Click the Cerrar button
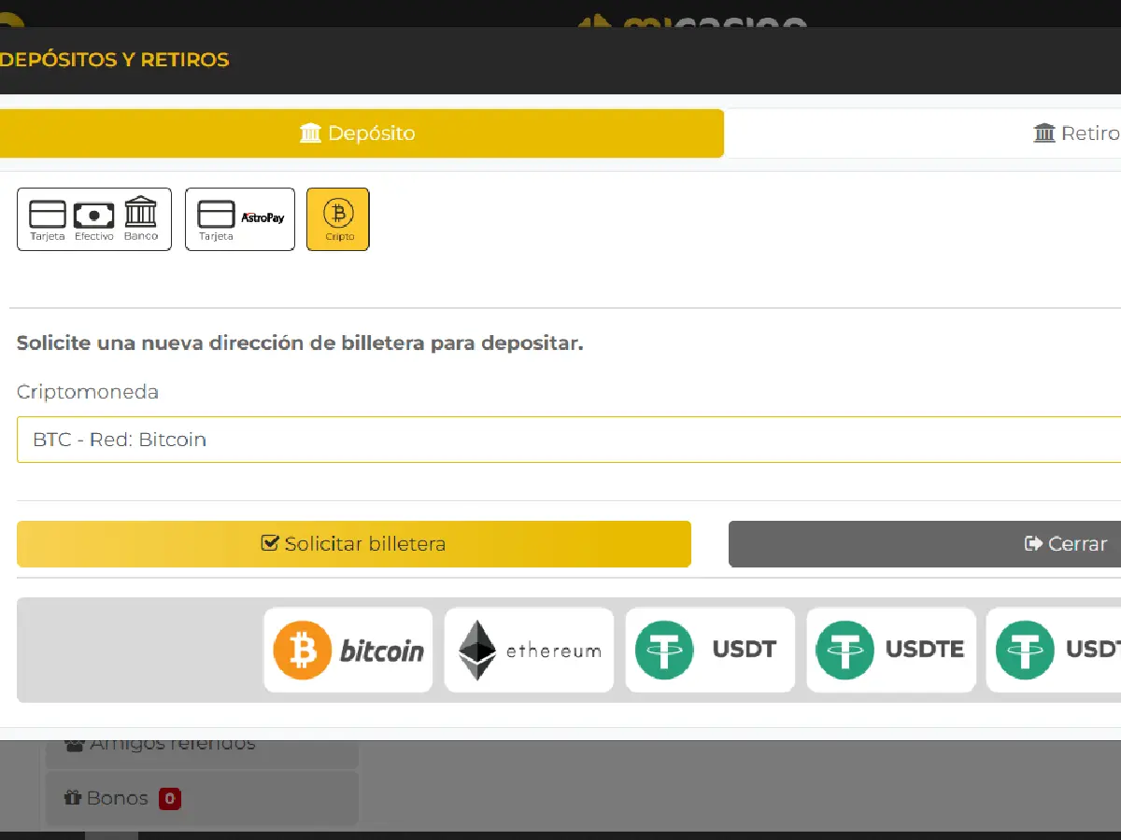 [x=1065, y=544]
